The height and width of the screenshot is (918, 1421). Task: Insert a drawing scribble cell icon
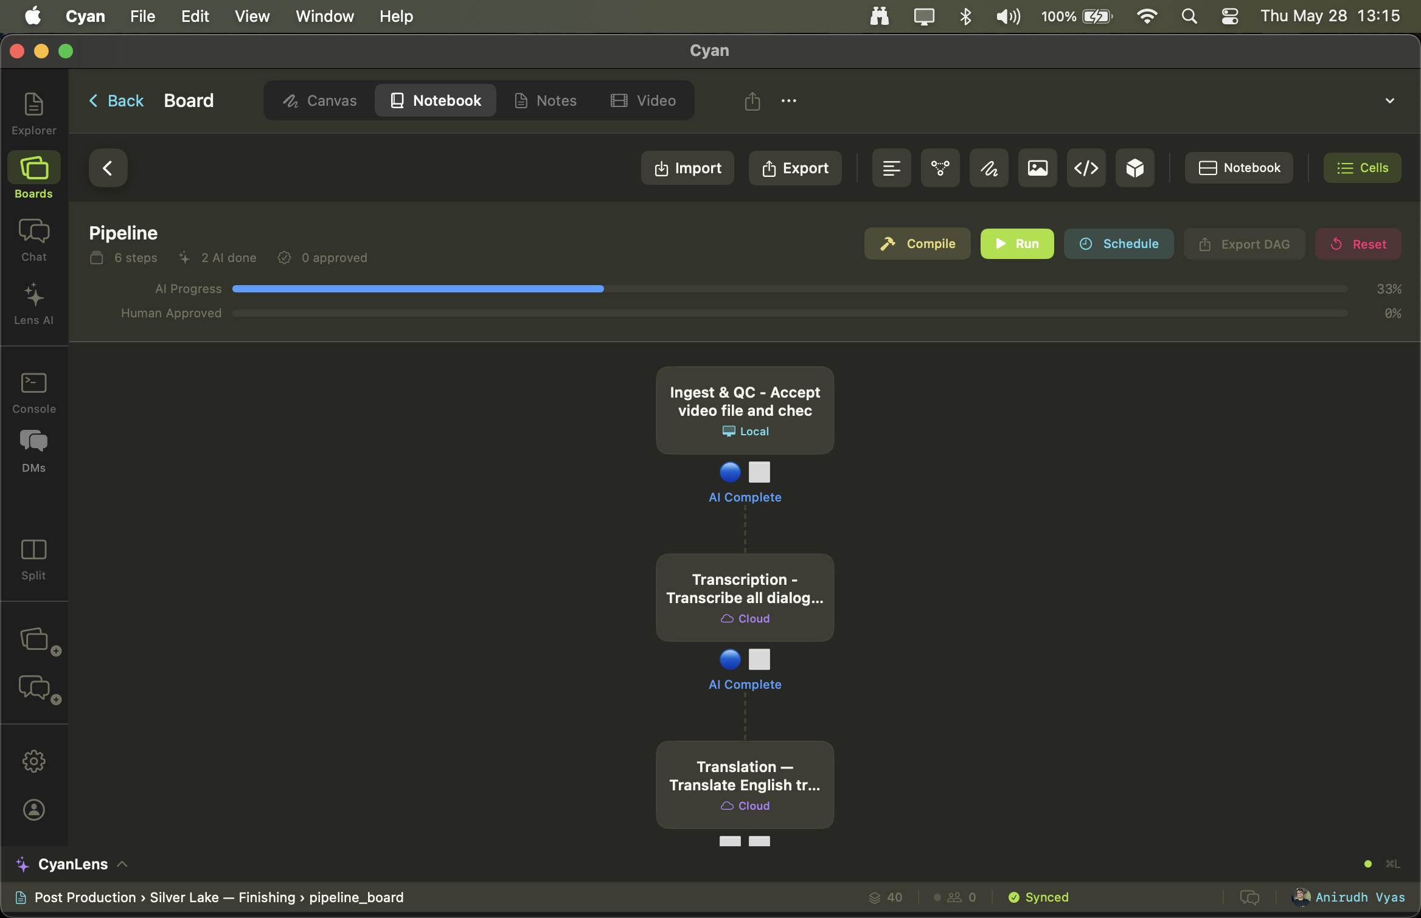(x=989, y=168)
